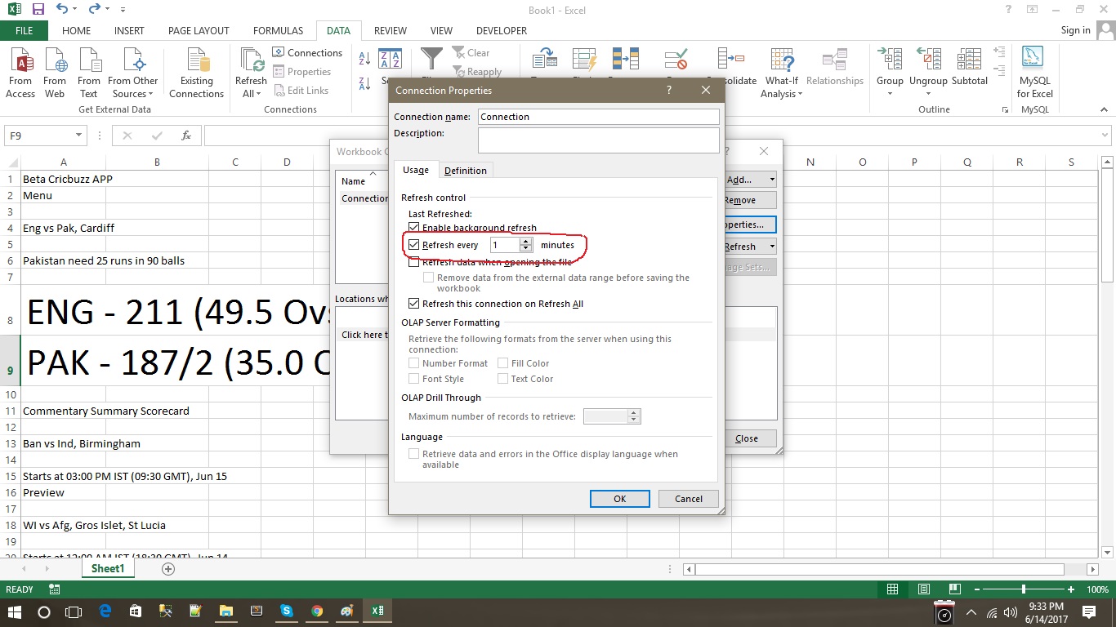Confirm Connection Properties with OK
Screen dimensions: 1116x627
620,499
